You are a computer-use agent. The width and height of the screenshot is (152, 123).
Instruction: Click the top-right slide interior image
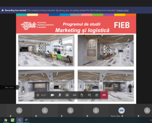click(x=106, y=50)
